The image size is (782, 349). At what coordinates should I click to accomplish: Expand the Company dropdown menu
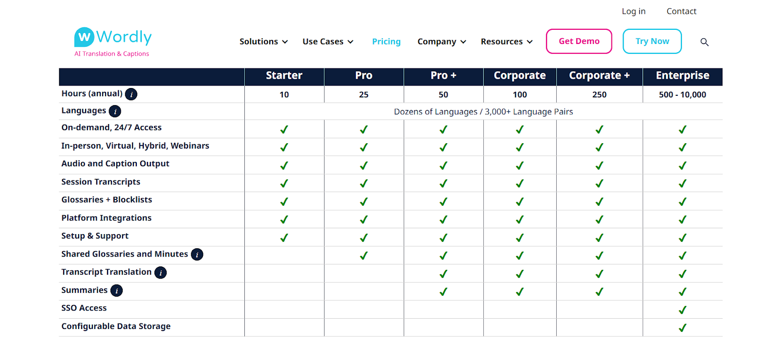point(442,42)
